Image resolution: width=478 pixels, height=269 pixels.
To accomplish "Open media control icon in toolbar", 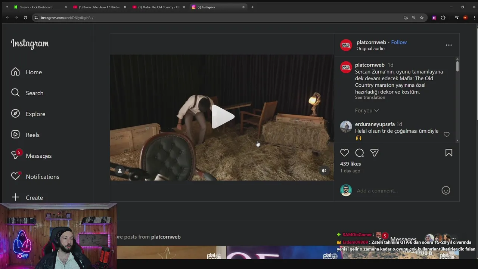I will 456,18.
